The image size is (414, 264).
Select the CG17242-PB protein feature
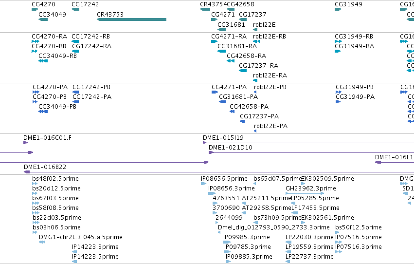tap(75, 92)
